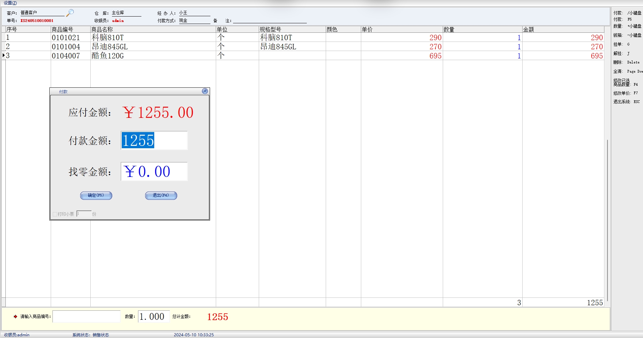
Task: Open the 经办人 handler field
Action: click(x=194, y=13)
